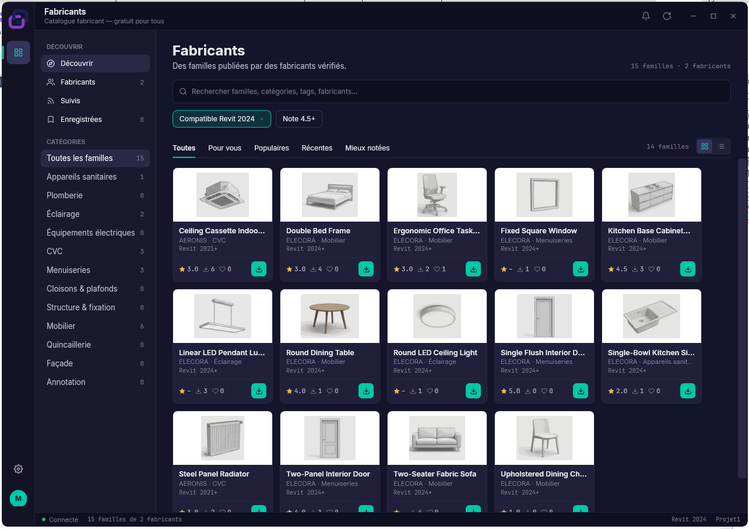Screen dimensions: 749x529
Task: Select the grid catalogue icon in left rail
Action: pos(18,52)
